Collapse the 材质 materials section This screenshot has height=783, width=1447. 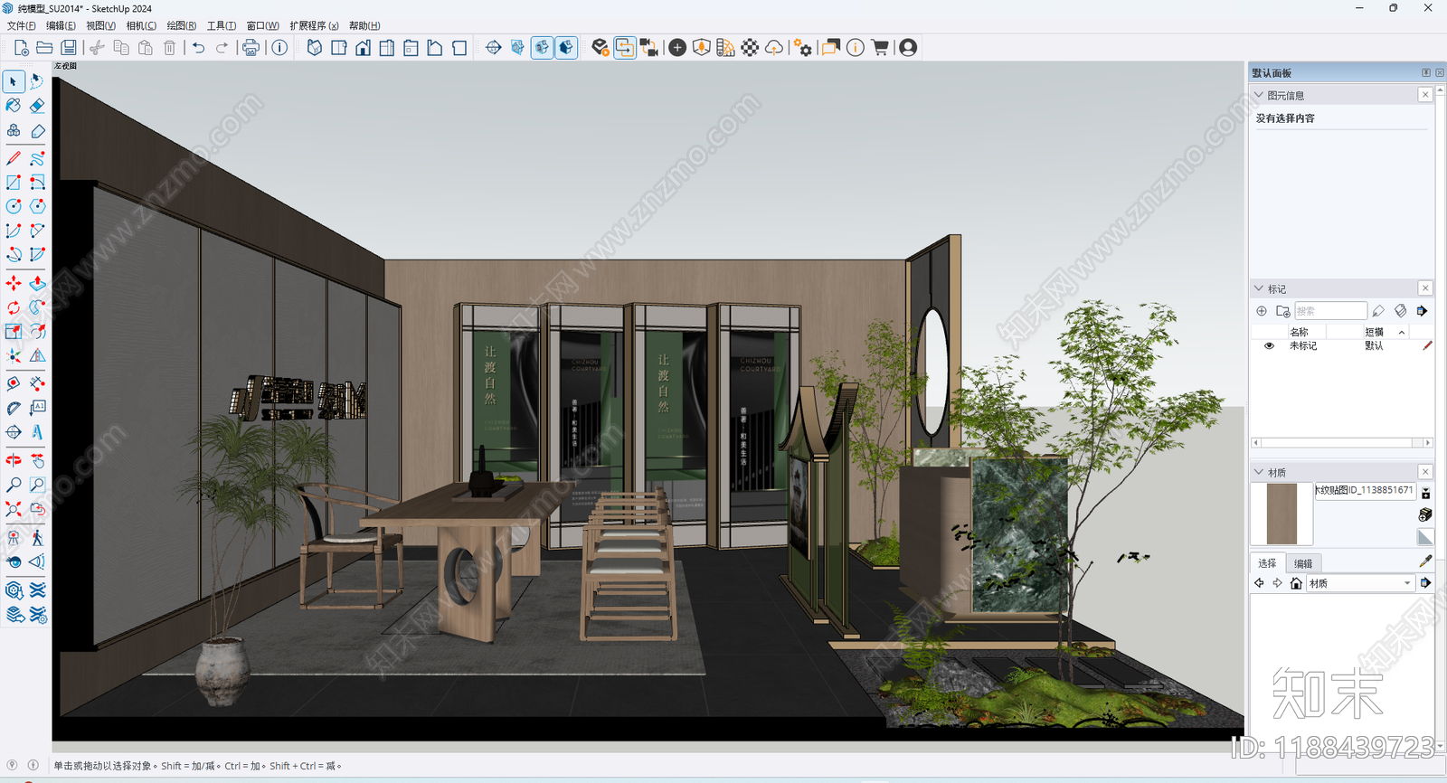click(1258, 472)
